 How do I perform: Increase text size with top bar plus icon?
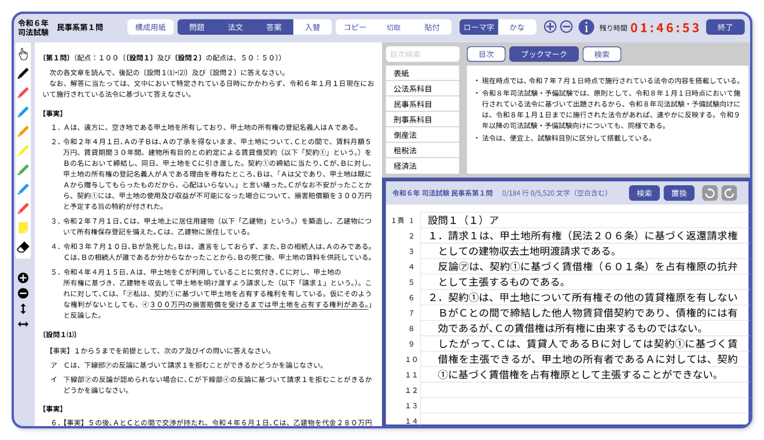(550, 27)
